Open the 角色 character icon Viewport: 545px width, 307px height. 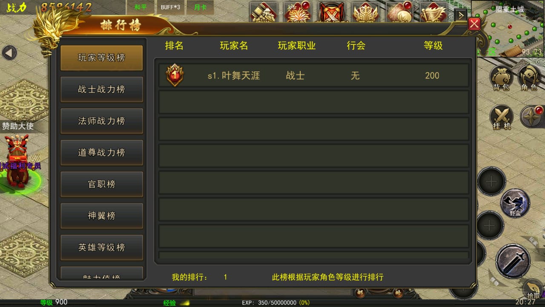(x=529, y=78)
